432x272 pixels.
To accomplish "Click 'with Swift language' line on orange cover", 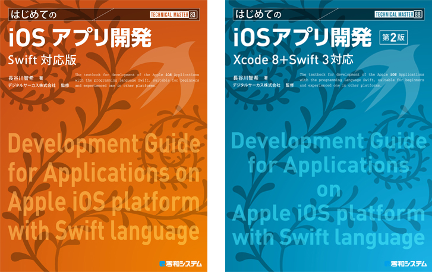I will click(104, 231).
